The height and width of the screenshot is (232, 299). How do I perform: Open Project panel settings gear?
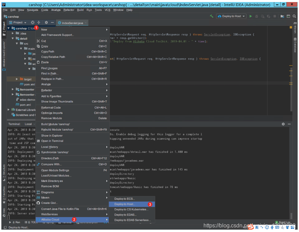coord(46,22)
